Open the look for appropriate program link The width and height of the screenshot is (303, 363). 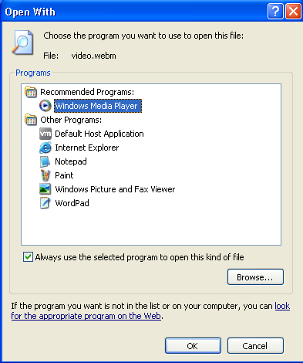pos(150,310)
